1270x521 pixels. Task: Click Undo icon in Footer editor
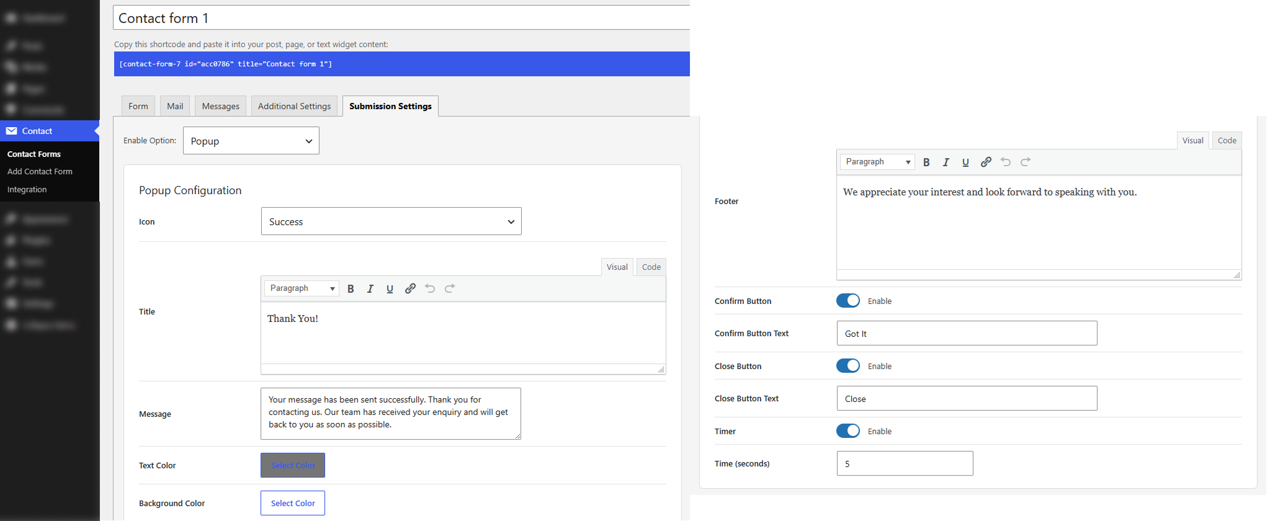tap(1006, 162)
